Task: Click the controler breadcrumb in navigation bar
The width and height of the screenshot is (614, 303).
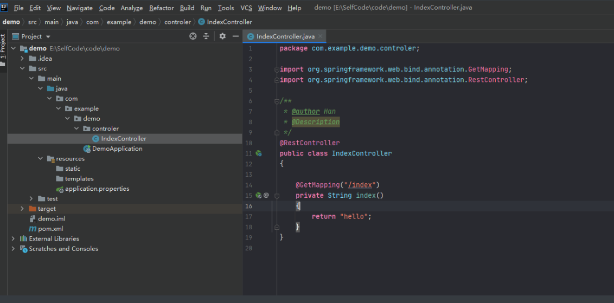Action: pyautogui.click(x=177, y=22)
